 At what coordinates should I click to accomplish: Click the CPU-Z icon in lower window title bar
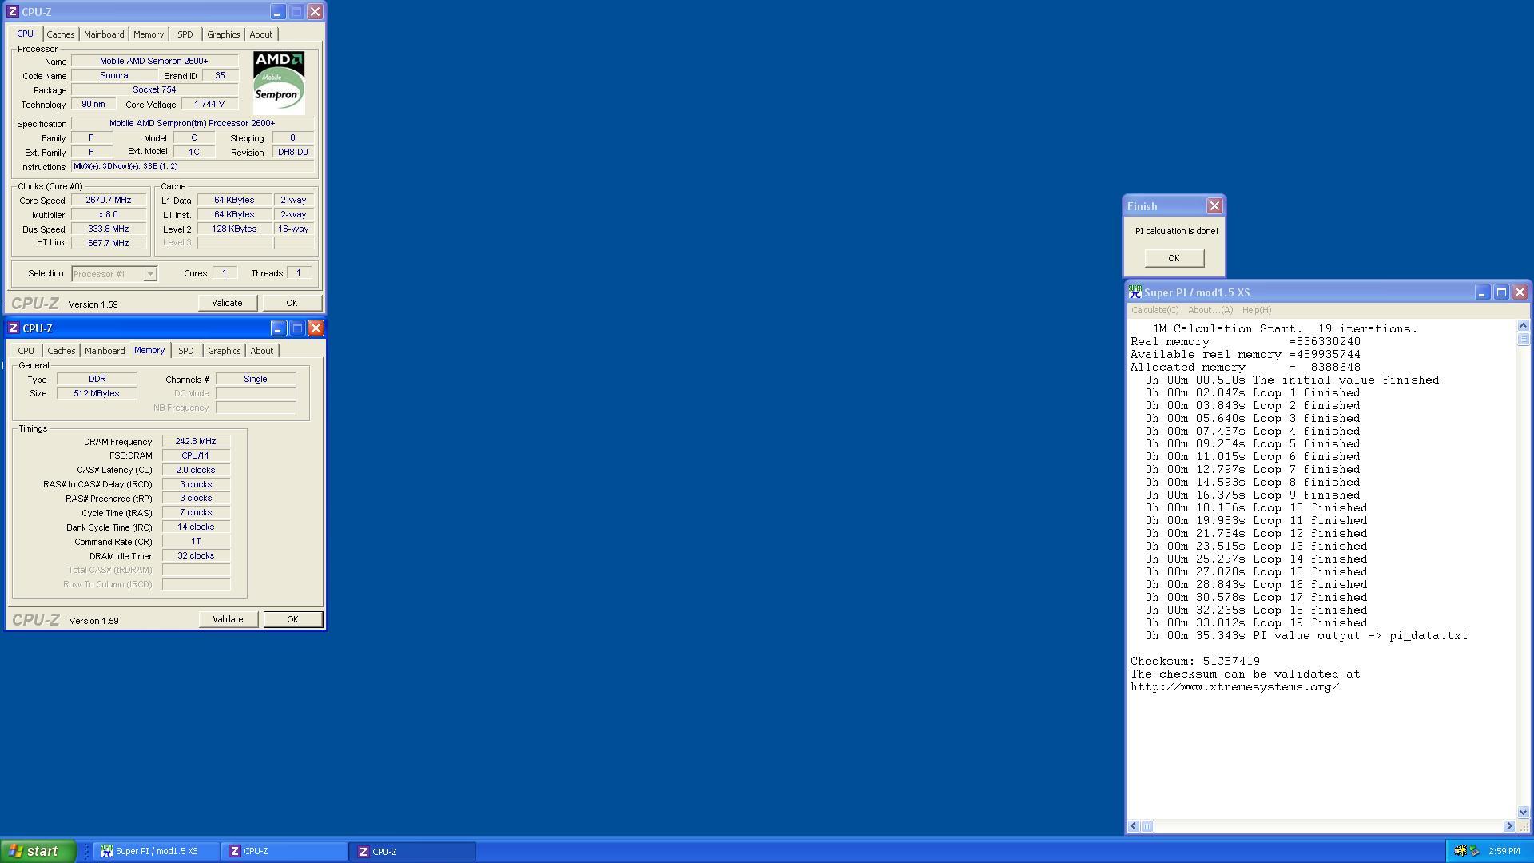tap(13, 328)
